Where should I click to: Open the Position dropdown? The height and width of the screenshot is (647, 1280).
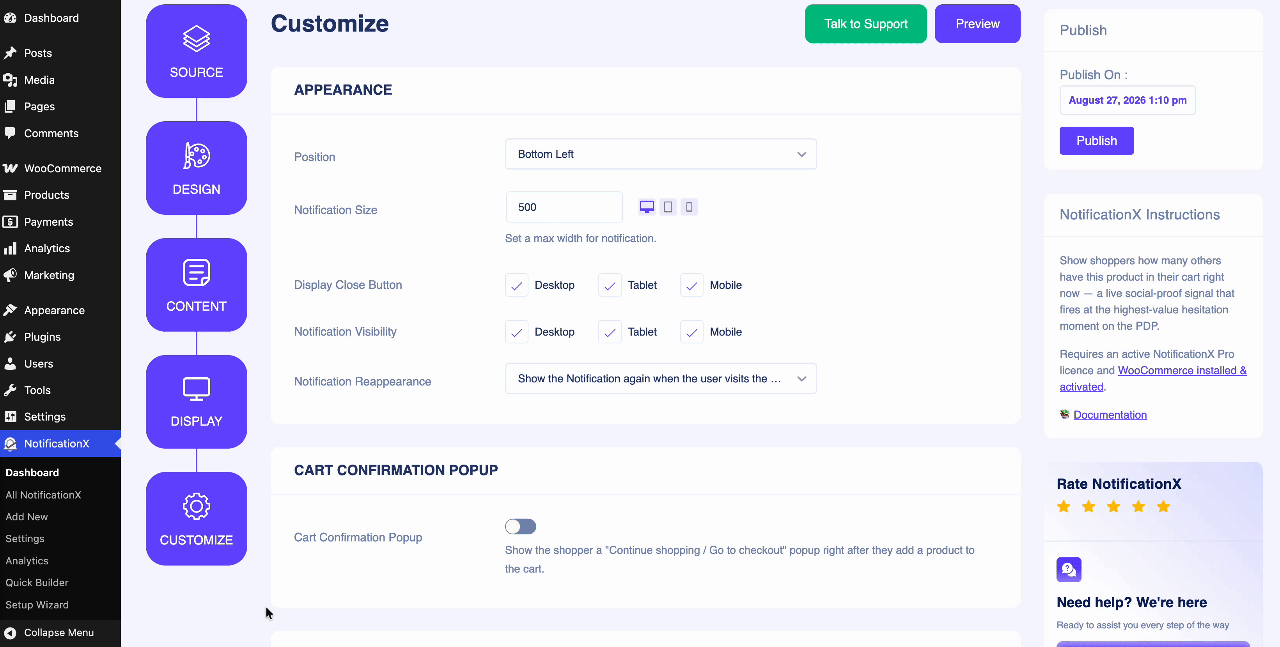(660, 154)
